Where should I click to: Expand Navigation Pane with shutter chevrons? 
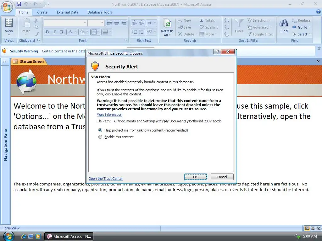point(5,62)
